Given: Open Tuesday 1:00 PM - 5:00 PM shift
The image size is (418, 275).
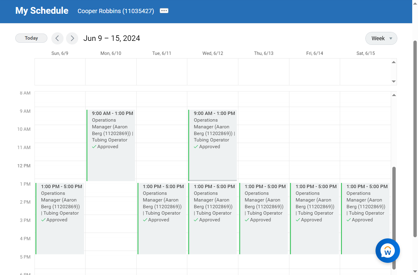Looking at the screenshot, I should 162,218.
